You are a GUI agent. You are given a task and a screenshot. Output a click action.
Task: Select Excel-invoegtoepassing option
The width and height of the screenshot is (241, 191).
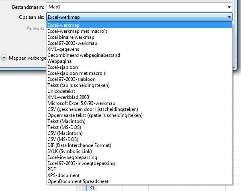(139, 157)
